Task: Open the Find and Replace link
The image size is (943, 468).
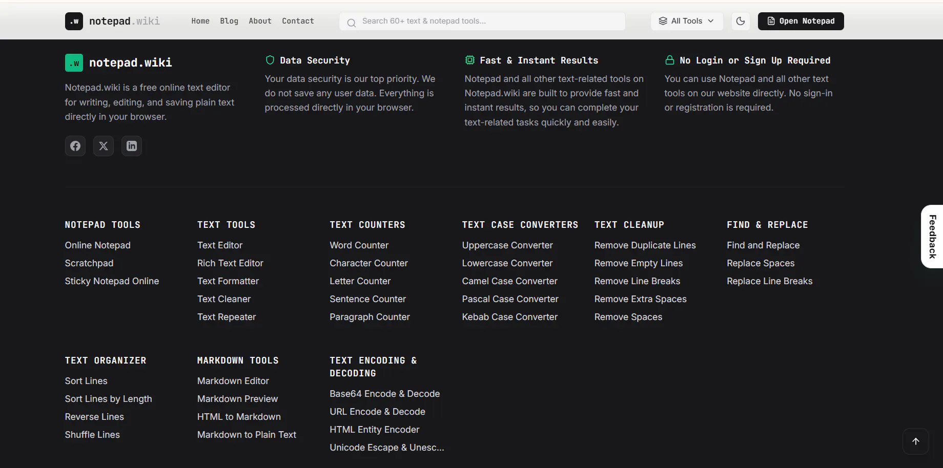Action: pos(763,245)
